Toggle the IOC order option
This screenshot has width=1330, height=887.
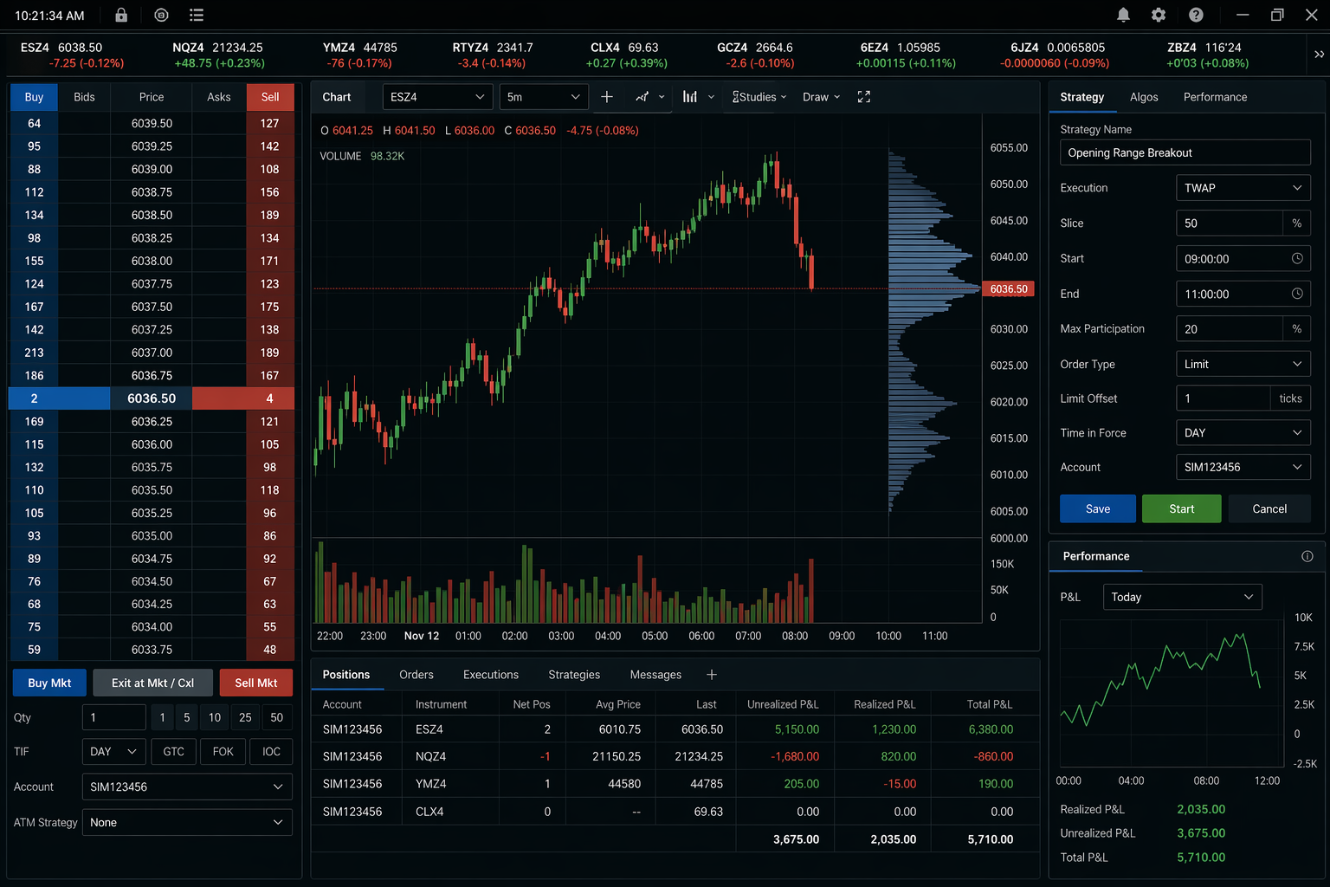[x=271, y=751]
